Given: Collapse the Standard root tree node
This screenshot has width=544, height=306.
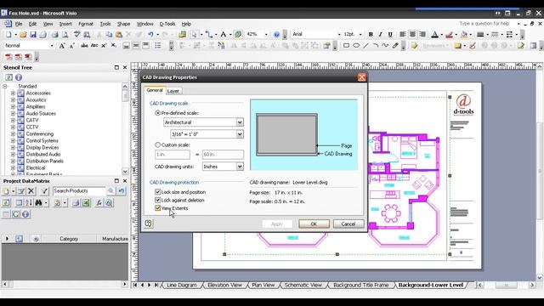Looking at the screenshot, I should [x=5, y=86].
